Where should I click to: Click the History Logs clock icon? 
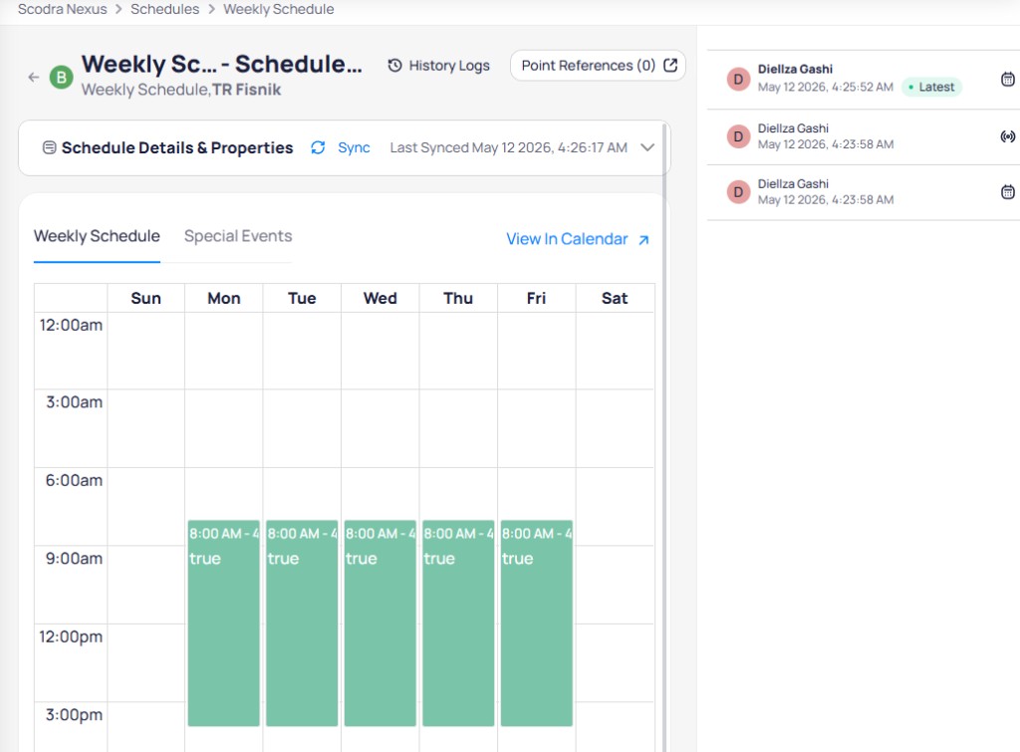[x=394, y=66]
